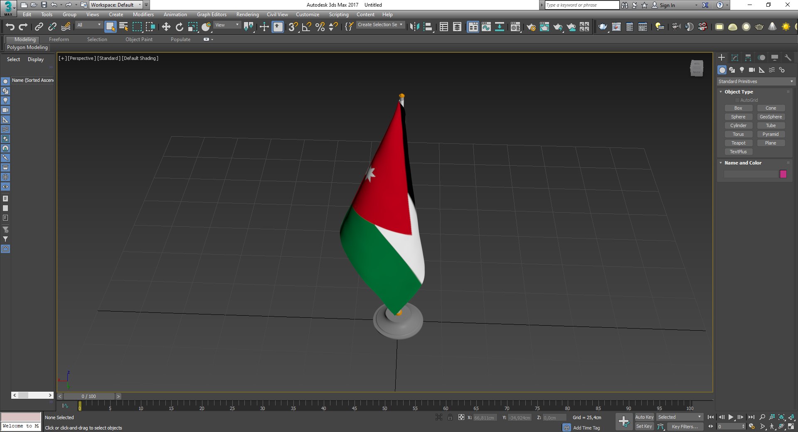Image resolution: width=798 pixels, height=432 pixels.
Task: Activate the Select Object tool
Action: point(110,27)
